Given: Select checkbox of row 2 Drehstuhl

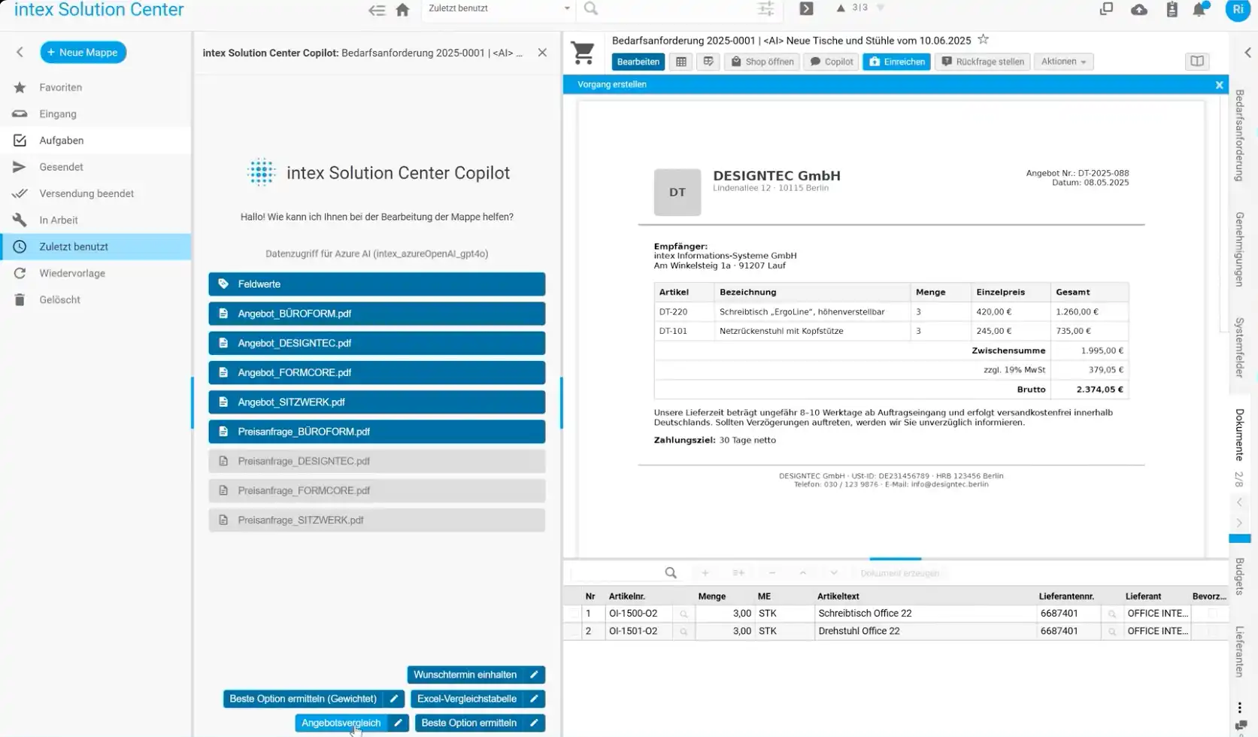Looking at the screenshot, I should [574, 632].
